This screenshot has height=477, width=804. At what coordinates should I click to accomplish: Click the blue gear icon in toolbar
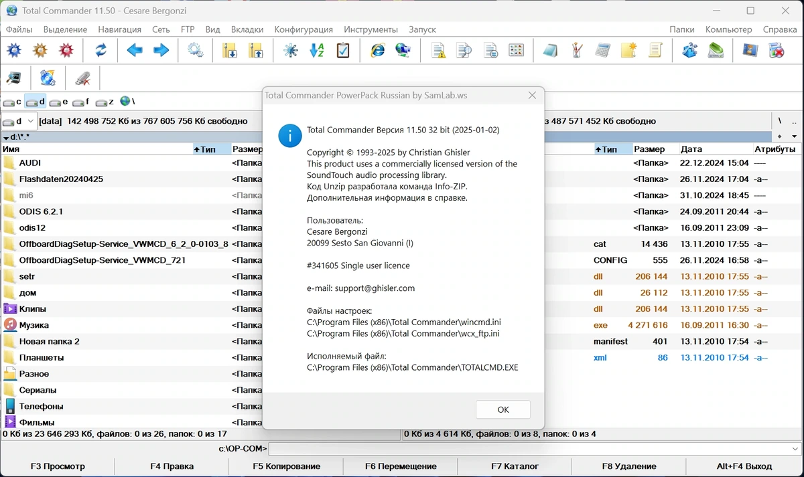(14, 50)
